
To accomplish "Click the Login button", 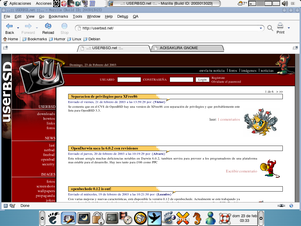I will point(202,79).
